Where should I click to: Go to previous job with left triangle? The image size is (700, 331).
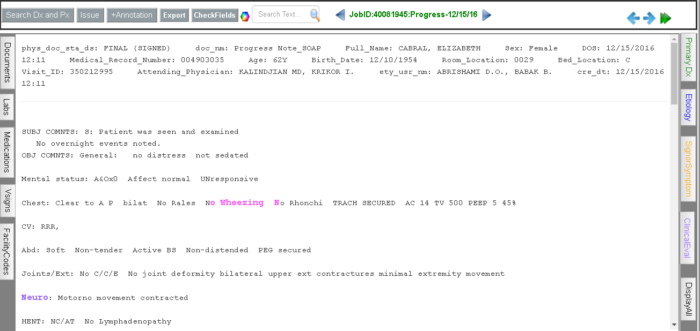tap(340, 15)
